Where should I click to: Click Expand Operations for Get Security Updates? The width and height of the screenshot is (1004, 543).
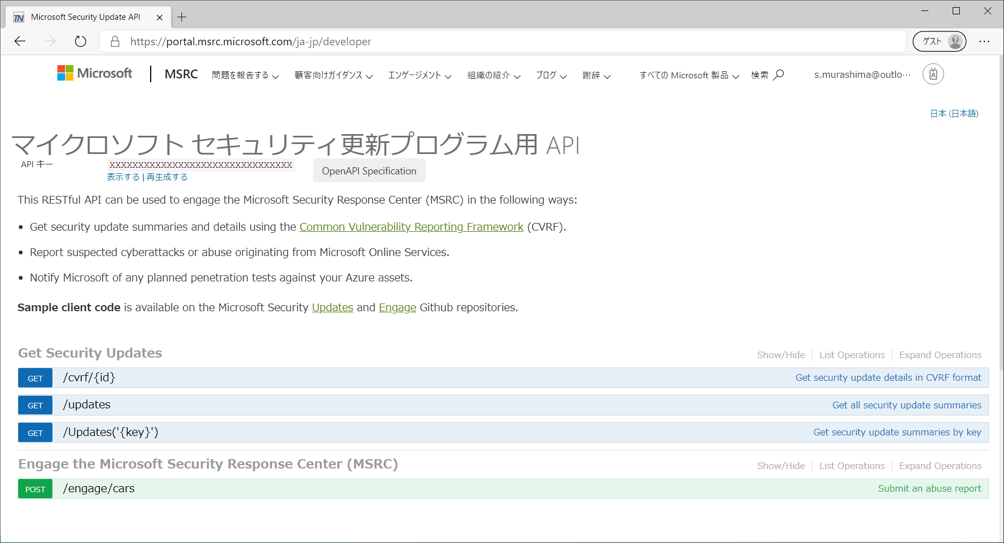pos(940,355)
